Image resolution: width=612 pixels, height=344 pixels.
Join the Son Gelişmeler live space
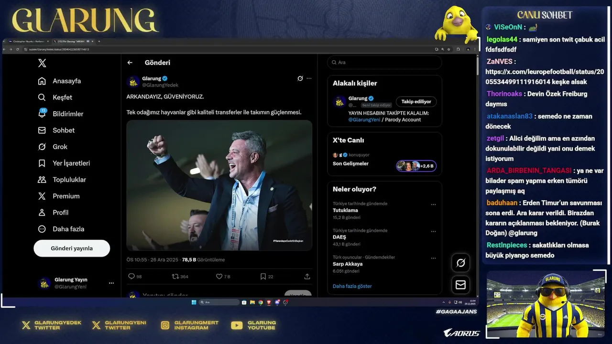[416, 166]
